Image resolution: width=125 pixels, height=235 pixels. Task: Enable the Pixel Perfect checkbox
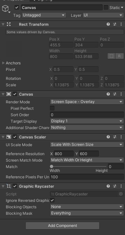[x=52, y=108]
